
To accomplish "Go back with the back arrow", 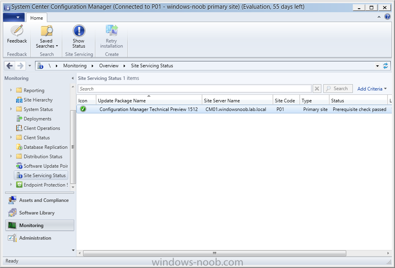I will tap(9, 66).
